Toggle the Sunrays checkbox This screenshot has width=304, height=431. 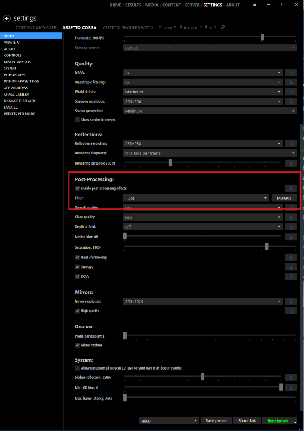point(77,267)
